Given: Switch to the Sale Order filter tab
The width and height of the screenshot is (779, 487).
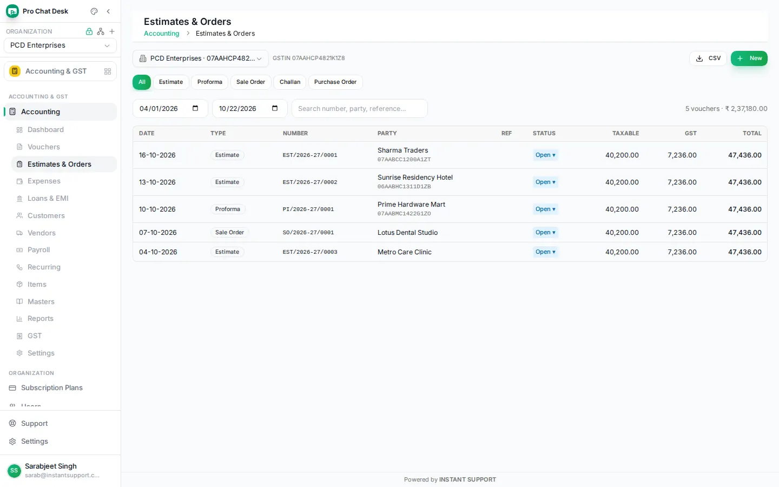Looking at the screenshot, I should click(x=250, y=82).
